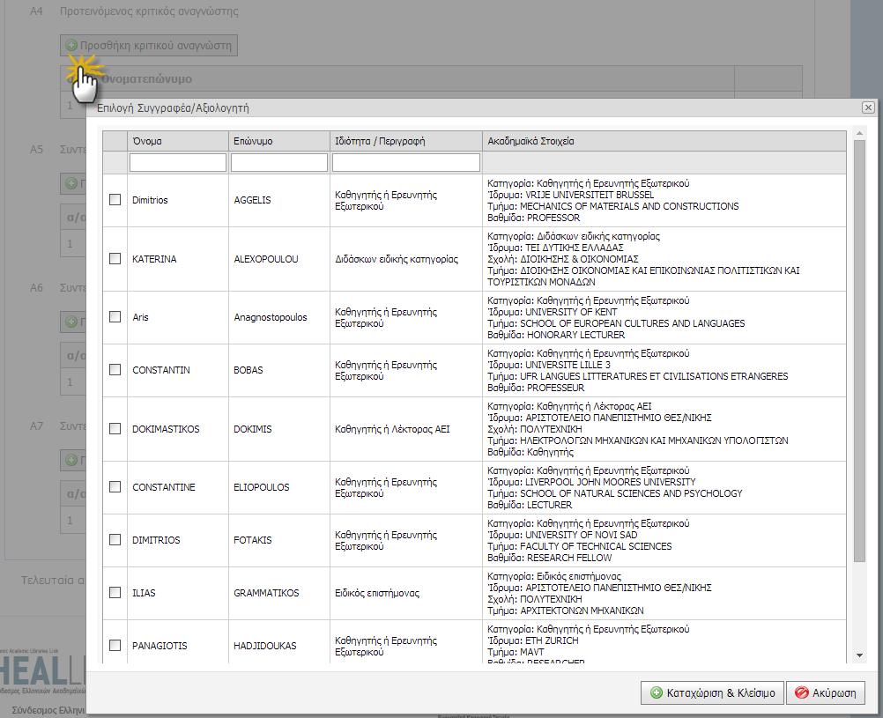Click the LIVERPOOL JOHN MOORES UNIVERSITY line
883x718 pixels.
591,482
